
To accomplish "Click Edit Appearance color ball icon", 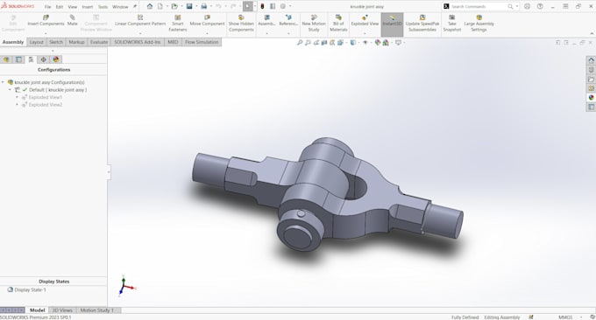I will (x=378, y=43).
